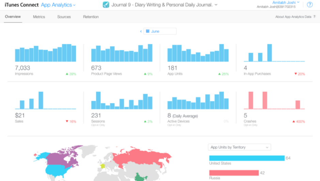Click the Russia territory label
The height and width of the screenshot is (181, 320).
coord(215,178)
